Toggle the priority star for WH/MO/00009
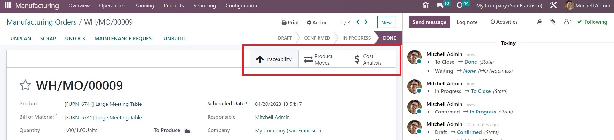 25,85
